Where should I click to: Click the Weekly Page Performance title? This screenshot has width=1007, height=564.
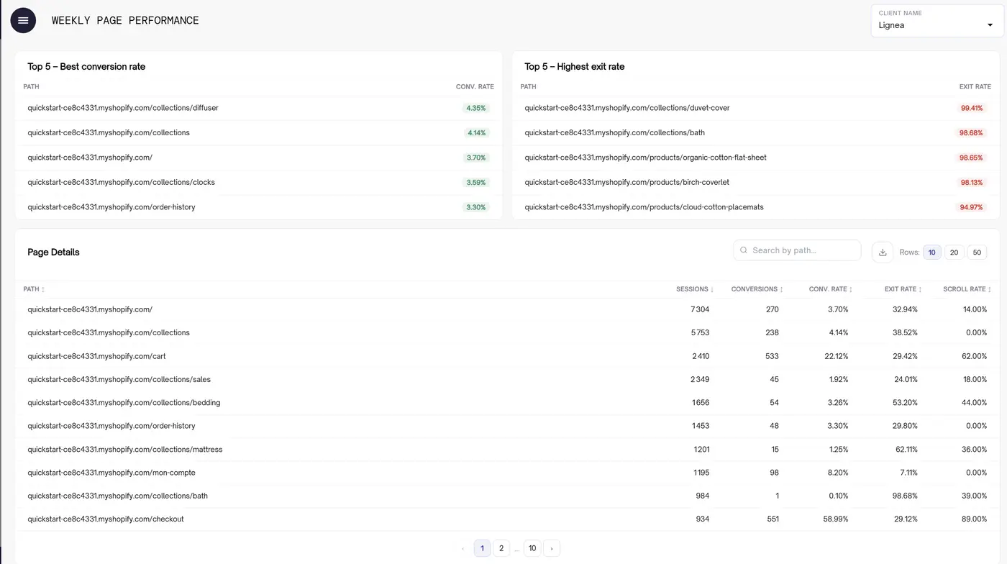click(x=125, y=20)
